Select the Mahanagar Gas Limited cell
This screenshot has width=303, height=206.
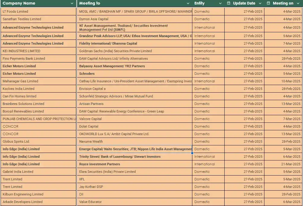38,81
